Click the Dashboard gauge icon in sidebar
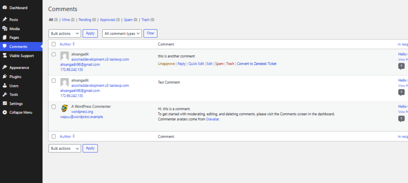 5,8
